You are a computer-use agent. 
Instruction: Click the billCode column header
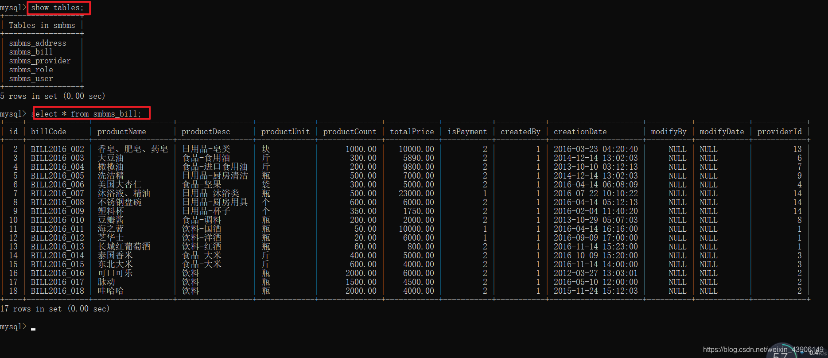point(49,132)
